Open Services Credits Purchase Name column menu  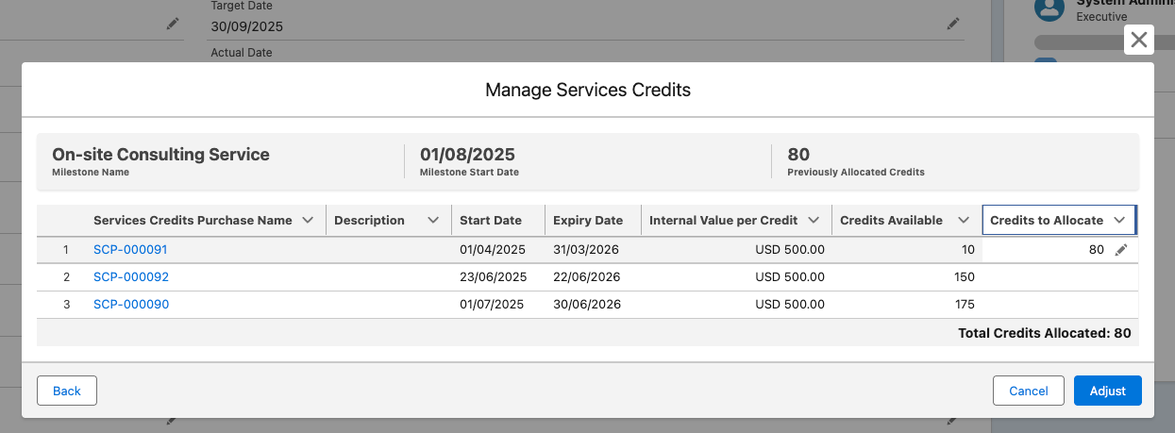click(x=307, y=221)
